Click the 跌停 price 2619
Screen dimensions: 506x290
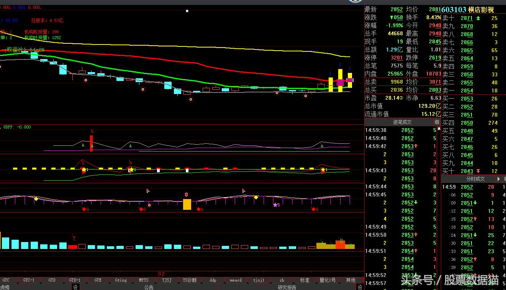coord(435,58)
